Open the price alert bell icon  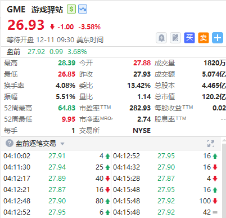pyautogui.click(x=161, y=38)
